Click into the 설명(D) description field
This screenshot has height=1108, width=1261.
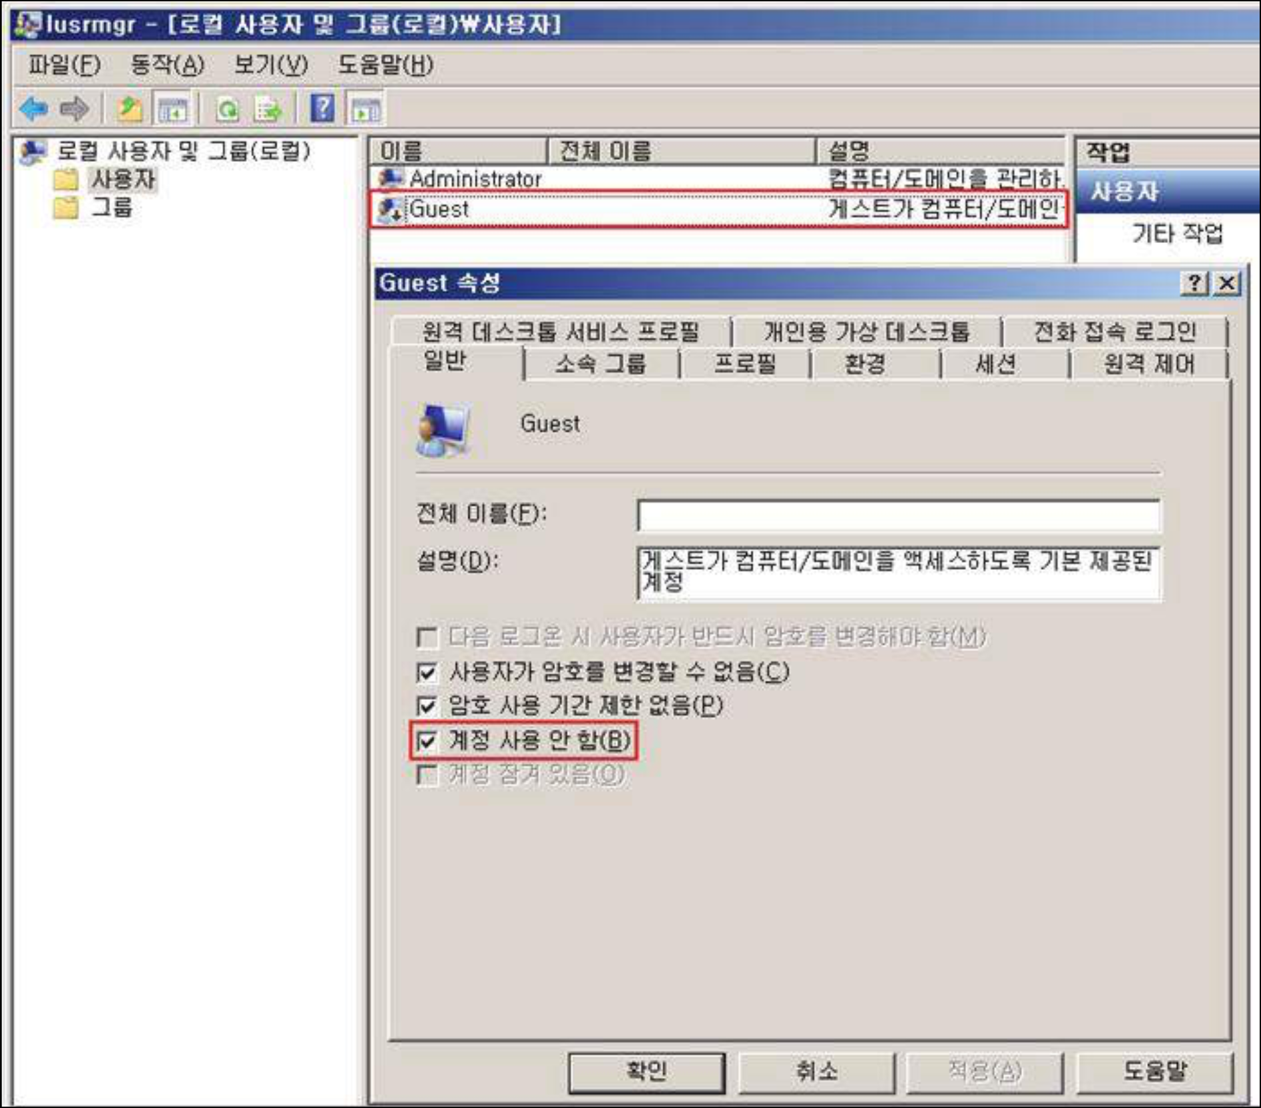tap(898, 575)
